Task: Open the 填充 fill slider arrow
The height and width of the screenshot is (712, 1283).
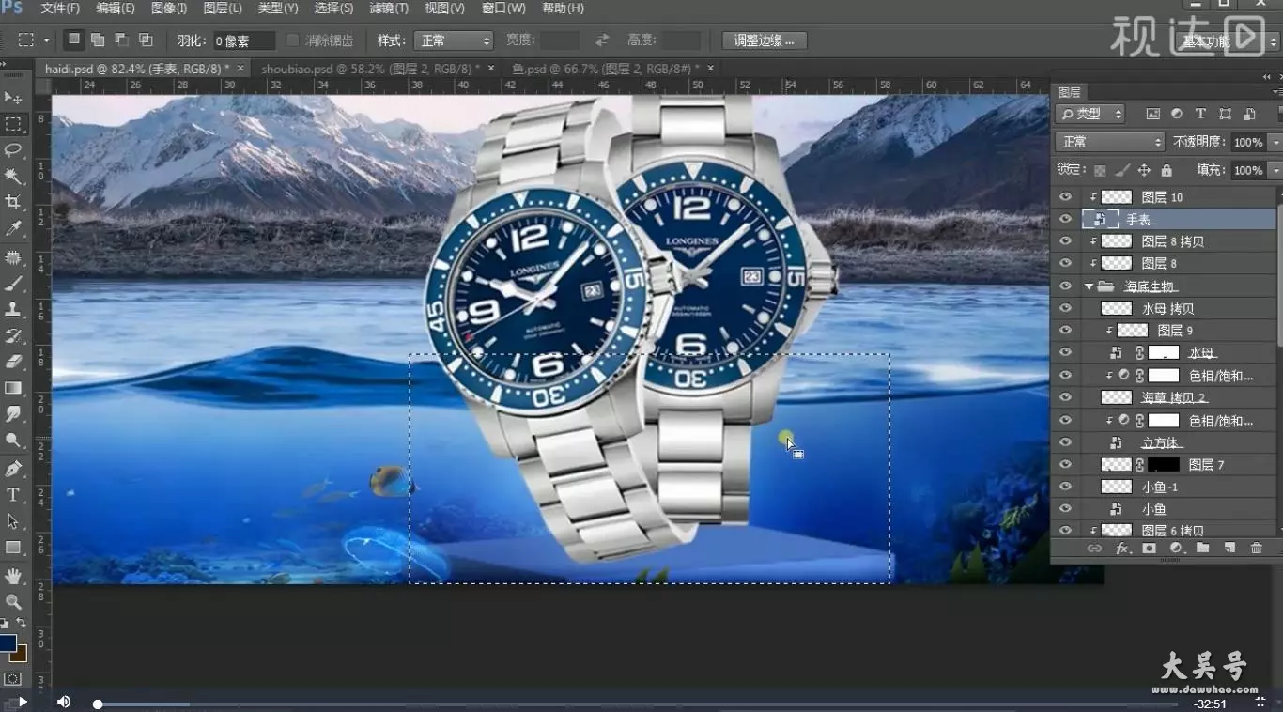Action: pos(1275,170)
